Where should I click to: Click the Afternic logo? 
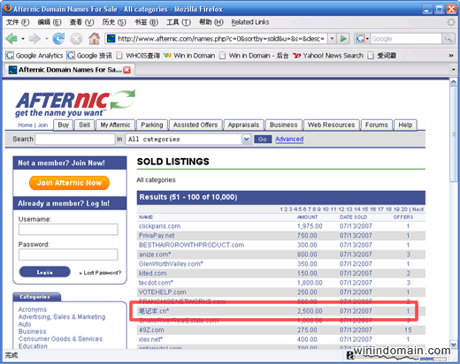(x=75, y=103)
